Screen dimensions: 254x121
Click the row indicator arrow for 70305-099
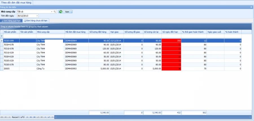pyautogui.click(x=2, y=41)
